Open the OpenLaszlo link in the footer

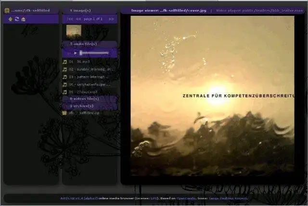pyautogui.click(x=186, y=198)
